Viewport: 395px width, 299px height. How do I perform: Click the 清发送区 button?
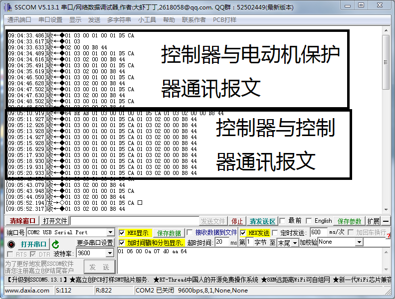[262, 221]
